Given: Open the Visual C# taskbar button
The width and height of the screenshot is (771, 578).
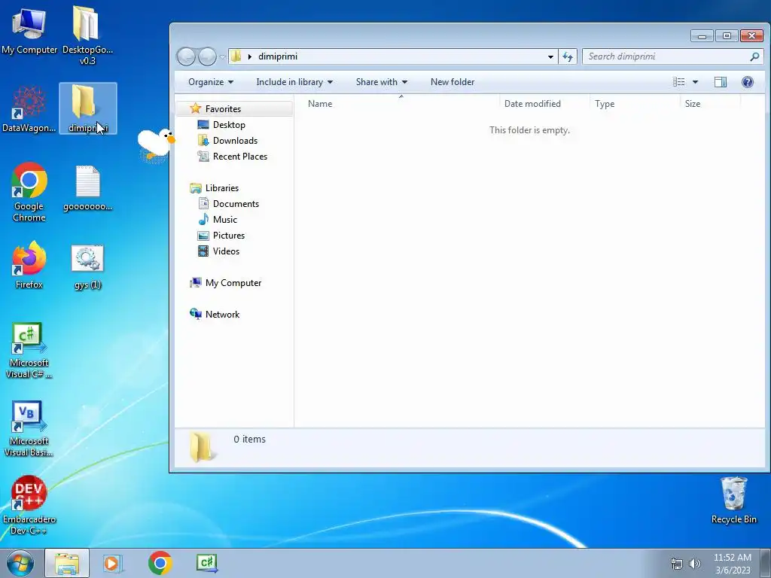Looking at the screenshot, I should point(206,563).
